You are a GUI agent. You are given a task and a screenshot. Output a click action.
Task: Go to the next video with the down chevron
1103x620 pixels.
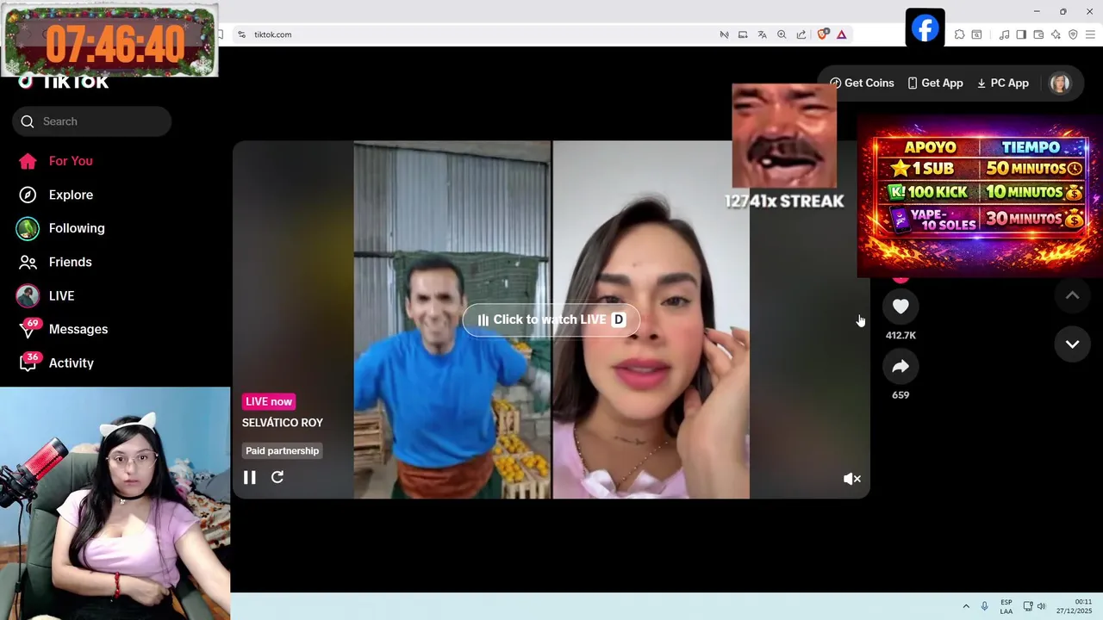(x=1072, y=344)
